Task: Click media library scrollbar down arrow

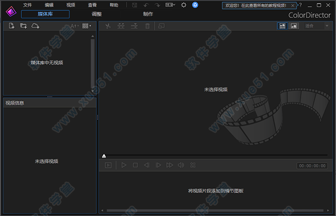Action: pyautogui.click(x=92, y=91)
